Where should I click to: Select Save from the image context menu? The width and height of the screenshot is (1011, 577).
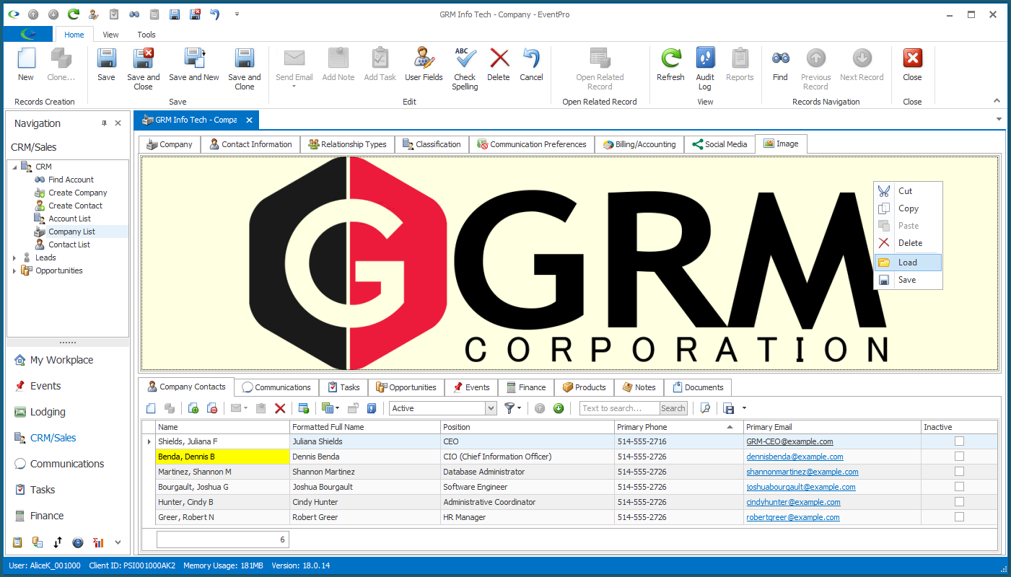908,280
